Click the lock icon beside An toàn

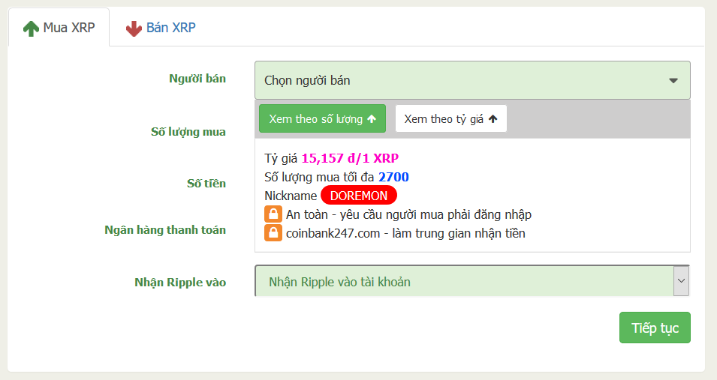(x=273, y=214)
